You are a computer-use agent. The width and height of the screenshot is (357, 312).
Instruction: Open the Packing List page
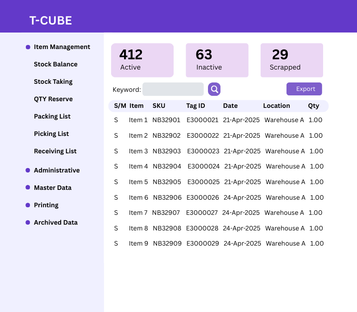52,116
